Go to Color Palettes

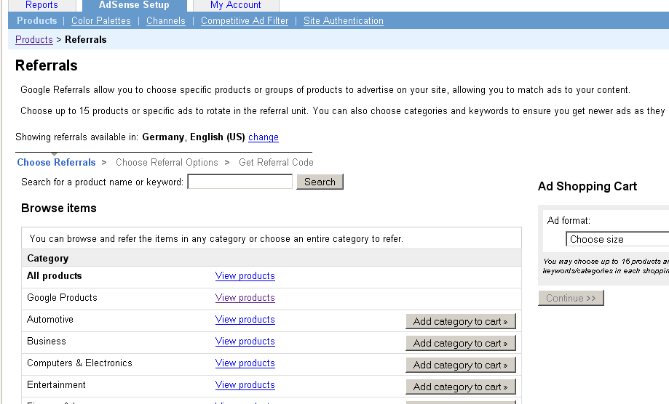pyautogui.click(x=101, y=21)
